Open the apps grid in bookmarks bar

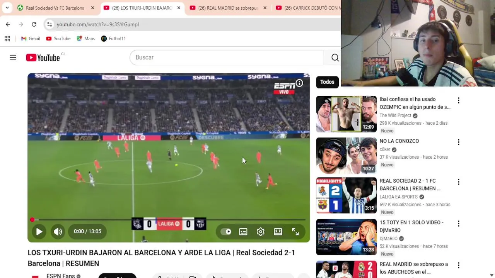[x=7, y=39]
